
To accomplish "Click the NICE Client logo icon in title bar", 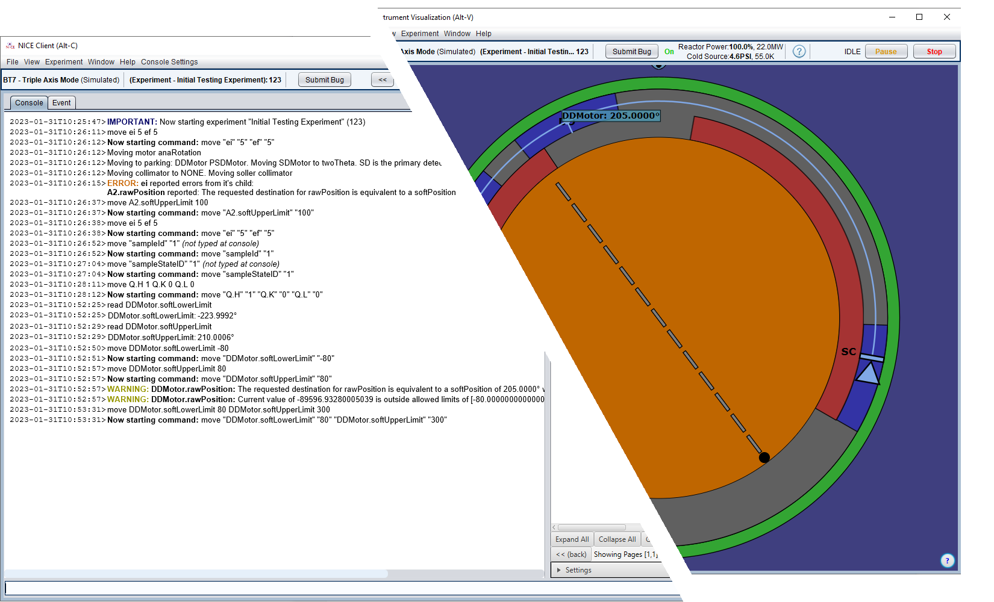I will click(10, 45).
